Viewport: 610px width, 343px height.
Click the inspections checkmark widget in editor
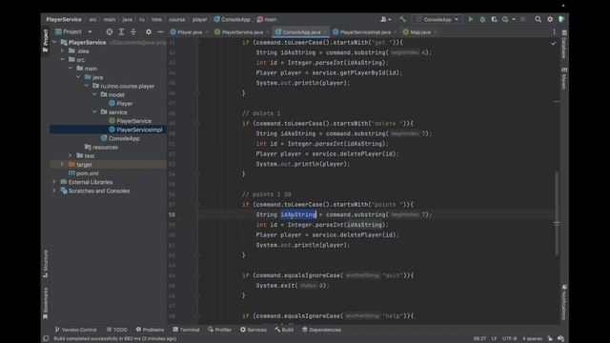[553, 44]
